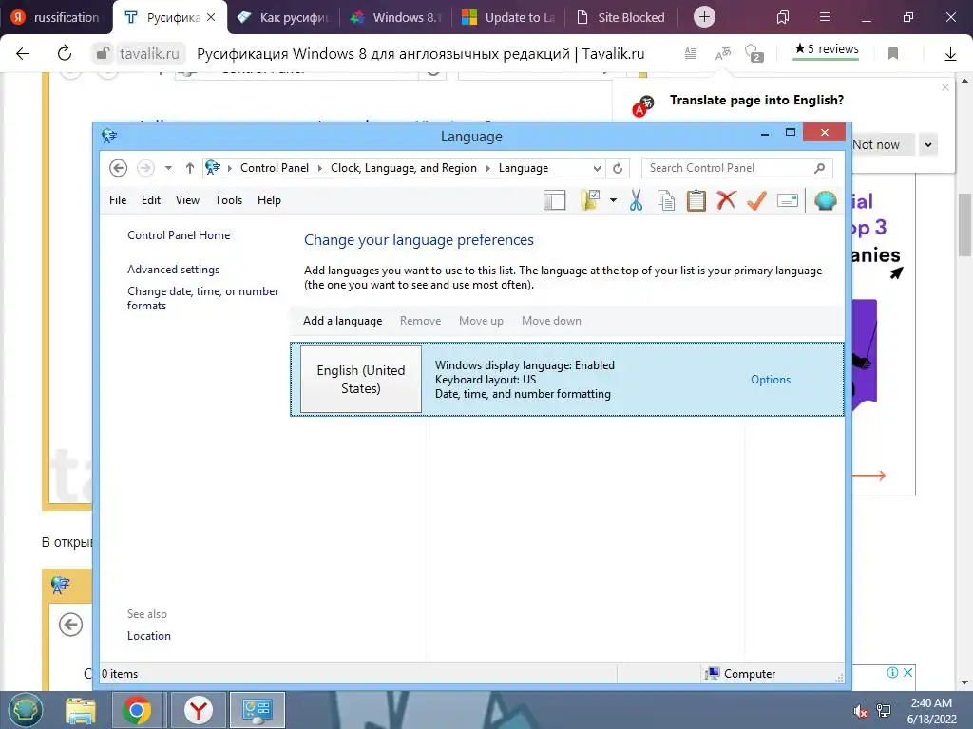Click the Search Control Panel field
Screen dimensions: 973x729
(x=736, y=168)
